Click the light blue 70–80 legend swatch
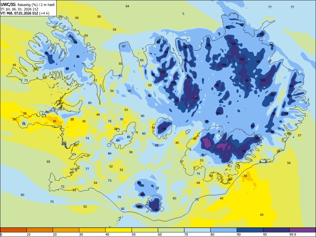Screen dimensions: 316x237 point(197,230)
